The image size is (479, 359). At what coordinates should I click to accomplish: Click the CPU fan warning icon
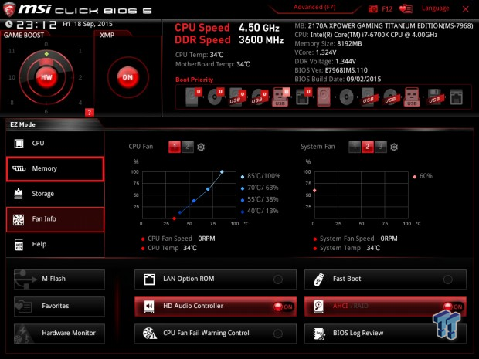click(150, 334)
